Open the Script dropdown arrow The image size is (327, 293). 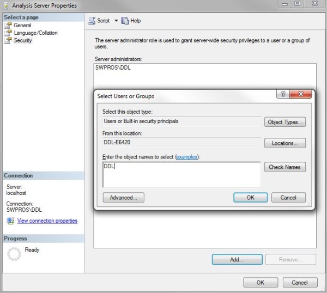116,21
